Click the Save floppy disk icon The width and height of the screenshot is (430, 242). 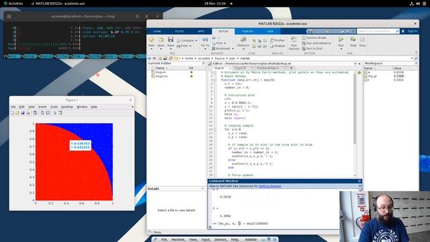pos(171,40)
